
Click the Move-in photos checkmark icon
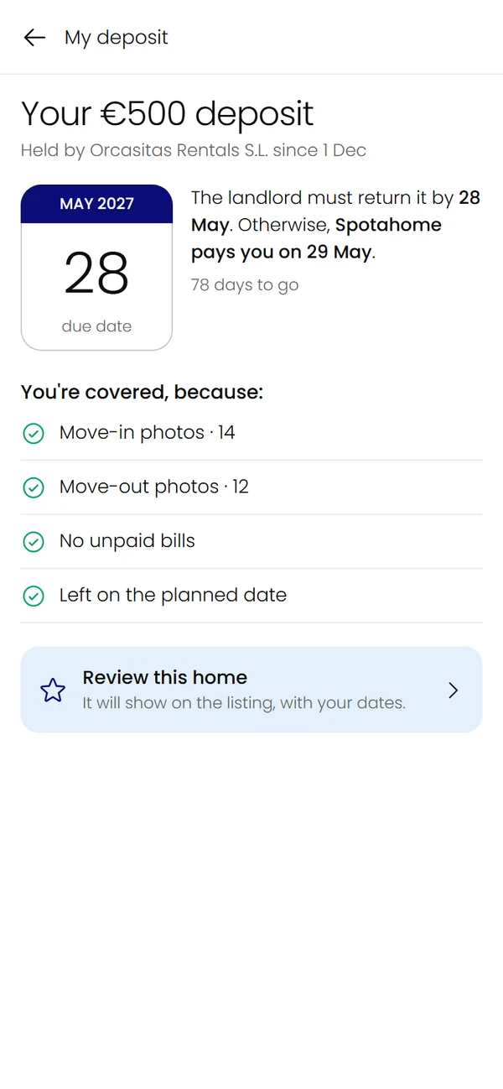(33, 433)
